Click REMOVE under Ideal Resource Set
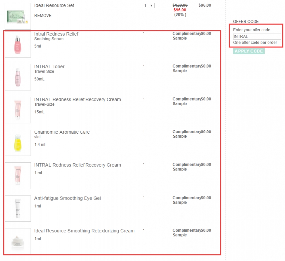285x261 pixels. coord(43,16)
